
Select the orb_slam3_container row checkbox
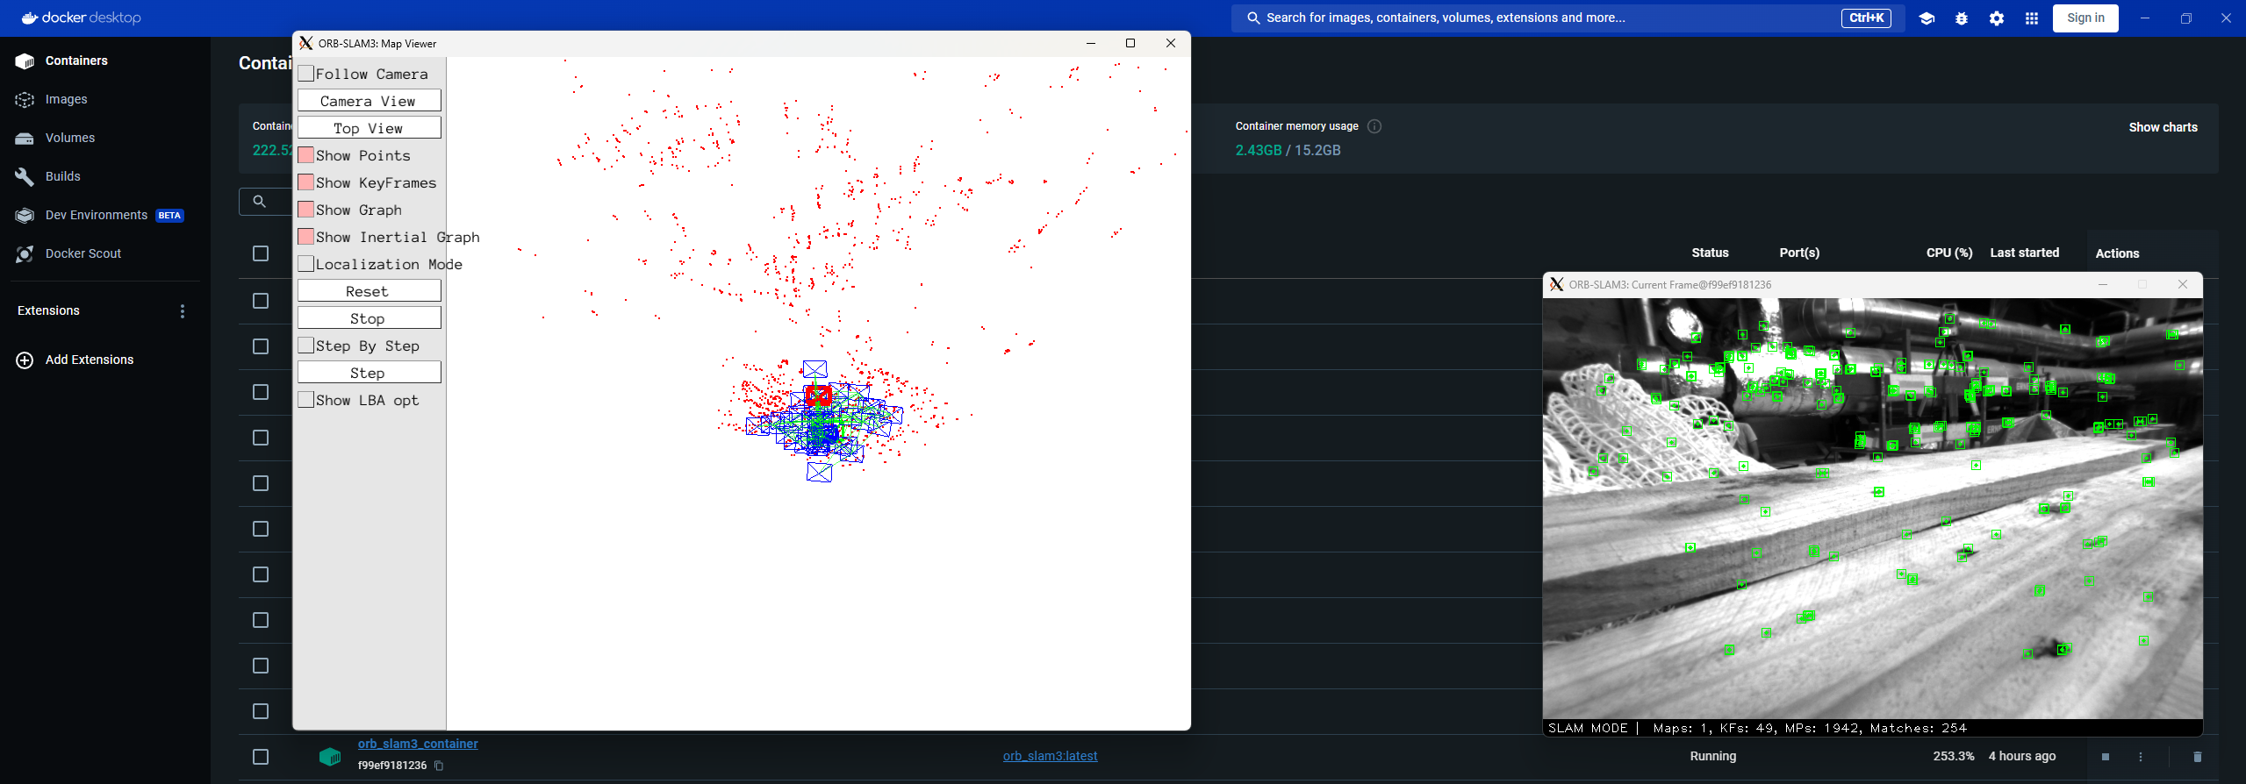tap(261, 757)
